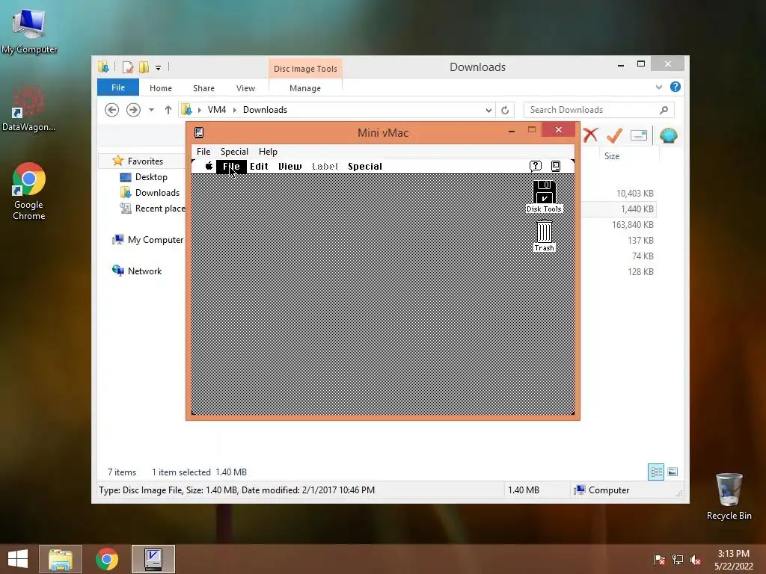Image resolution: width=766 pixels, height=574 pixels.
Task: Open DataWagon desktop shortcut
Action: point(29,108)
